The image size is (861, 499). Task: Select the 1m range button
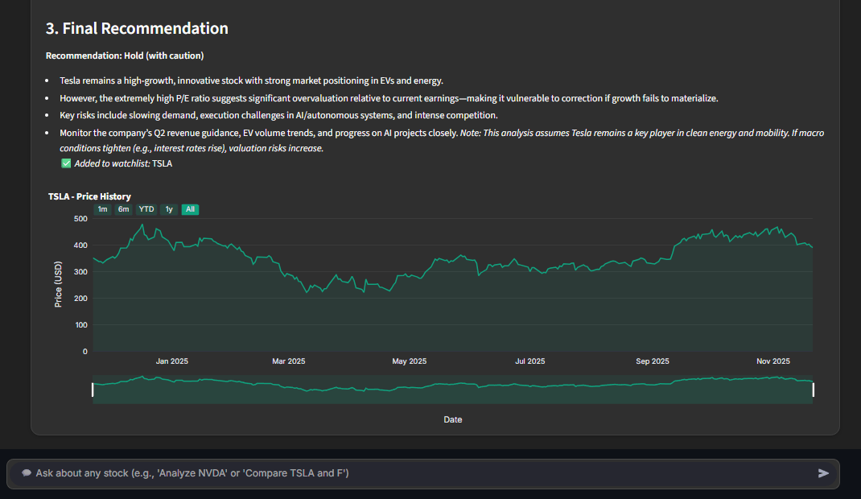(102, 209)
